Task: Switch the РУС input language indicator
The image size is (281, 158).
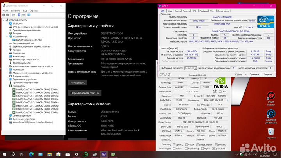Action: point(255,154)
